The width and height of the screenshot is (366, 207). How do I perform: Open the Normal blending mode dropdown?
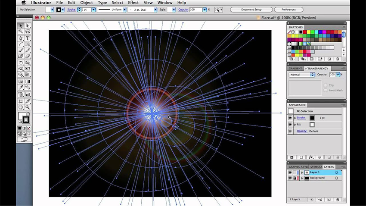(x=301, y=75)
